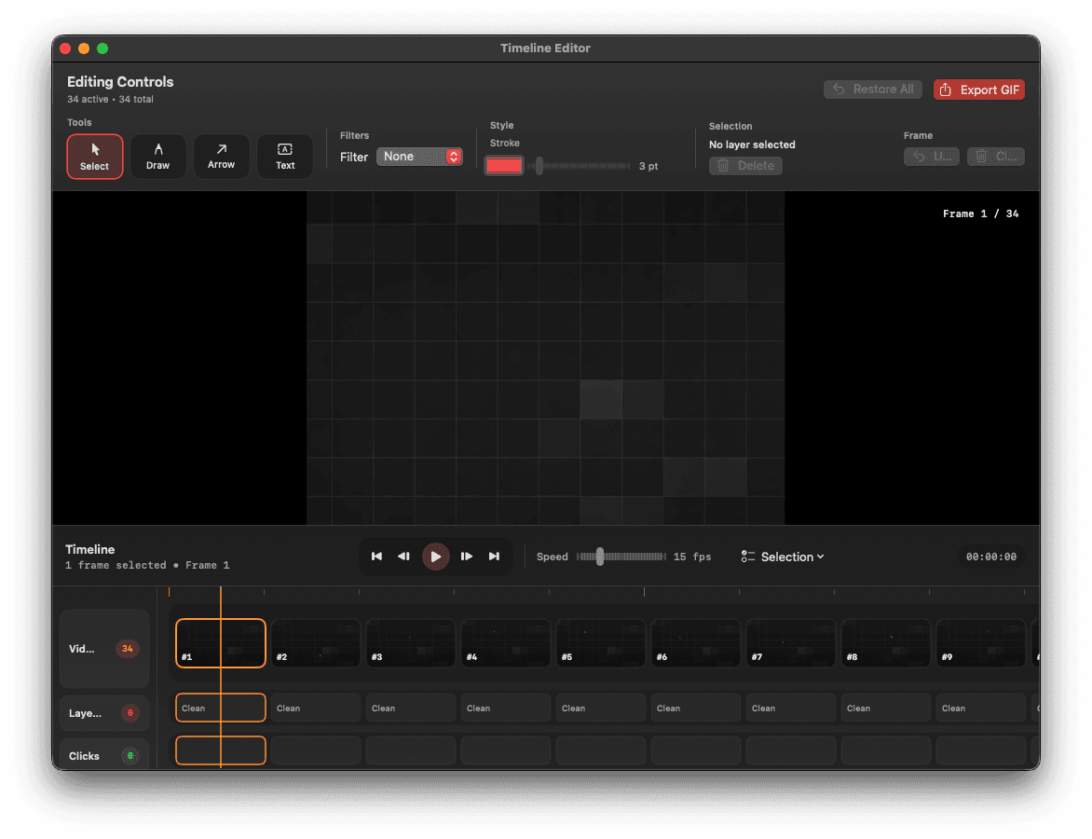Skip to the last frame
This screenshot has height=839, width=1092.
tap(494, 557)
